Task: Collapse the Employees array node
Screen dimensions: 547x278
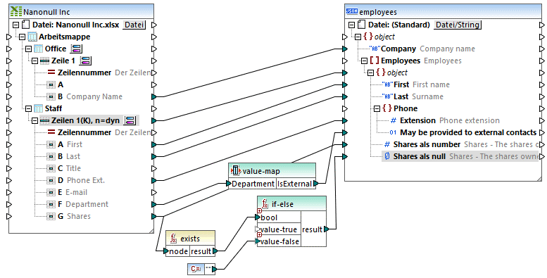Action: (364, 61)
